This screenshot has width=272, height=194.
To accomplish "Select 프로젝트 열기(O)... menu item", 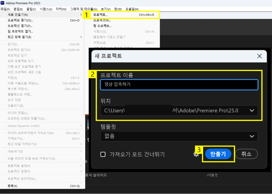I will [x=42, y=20].
